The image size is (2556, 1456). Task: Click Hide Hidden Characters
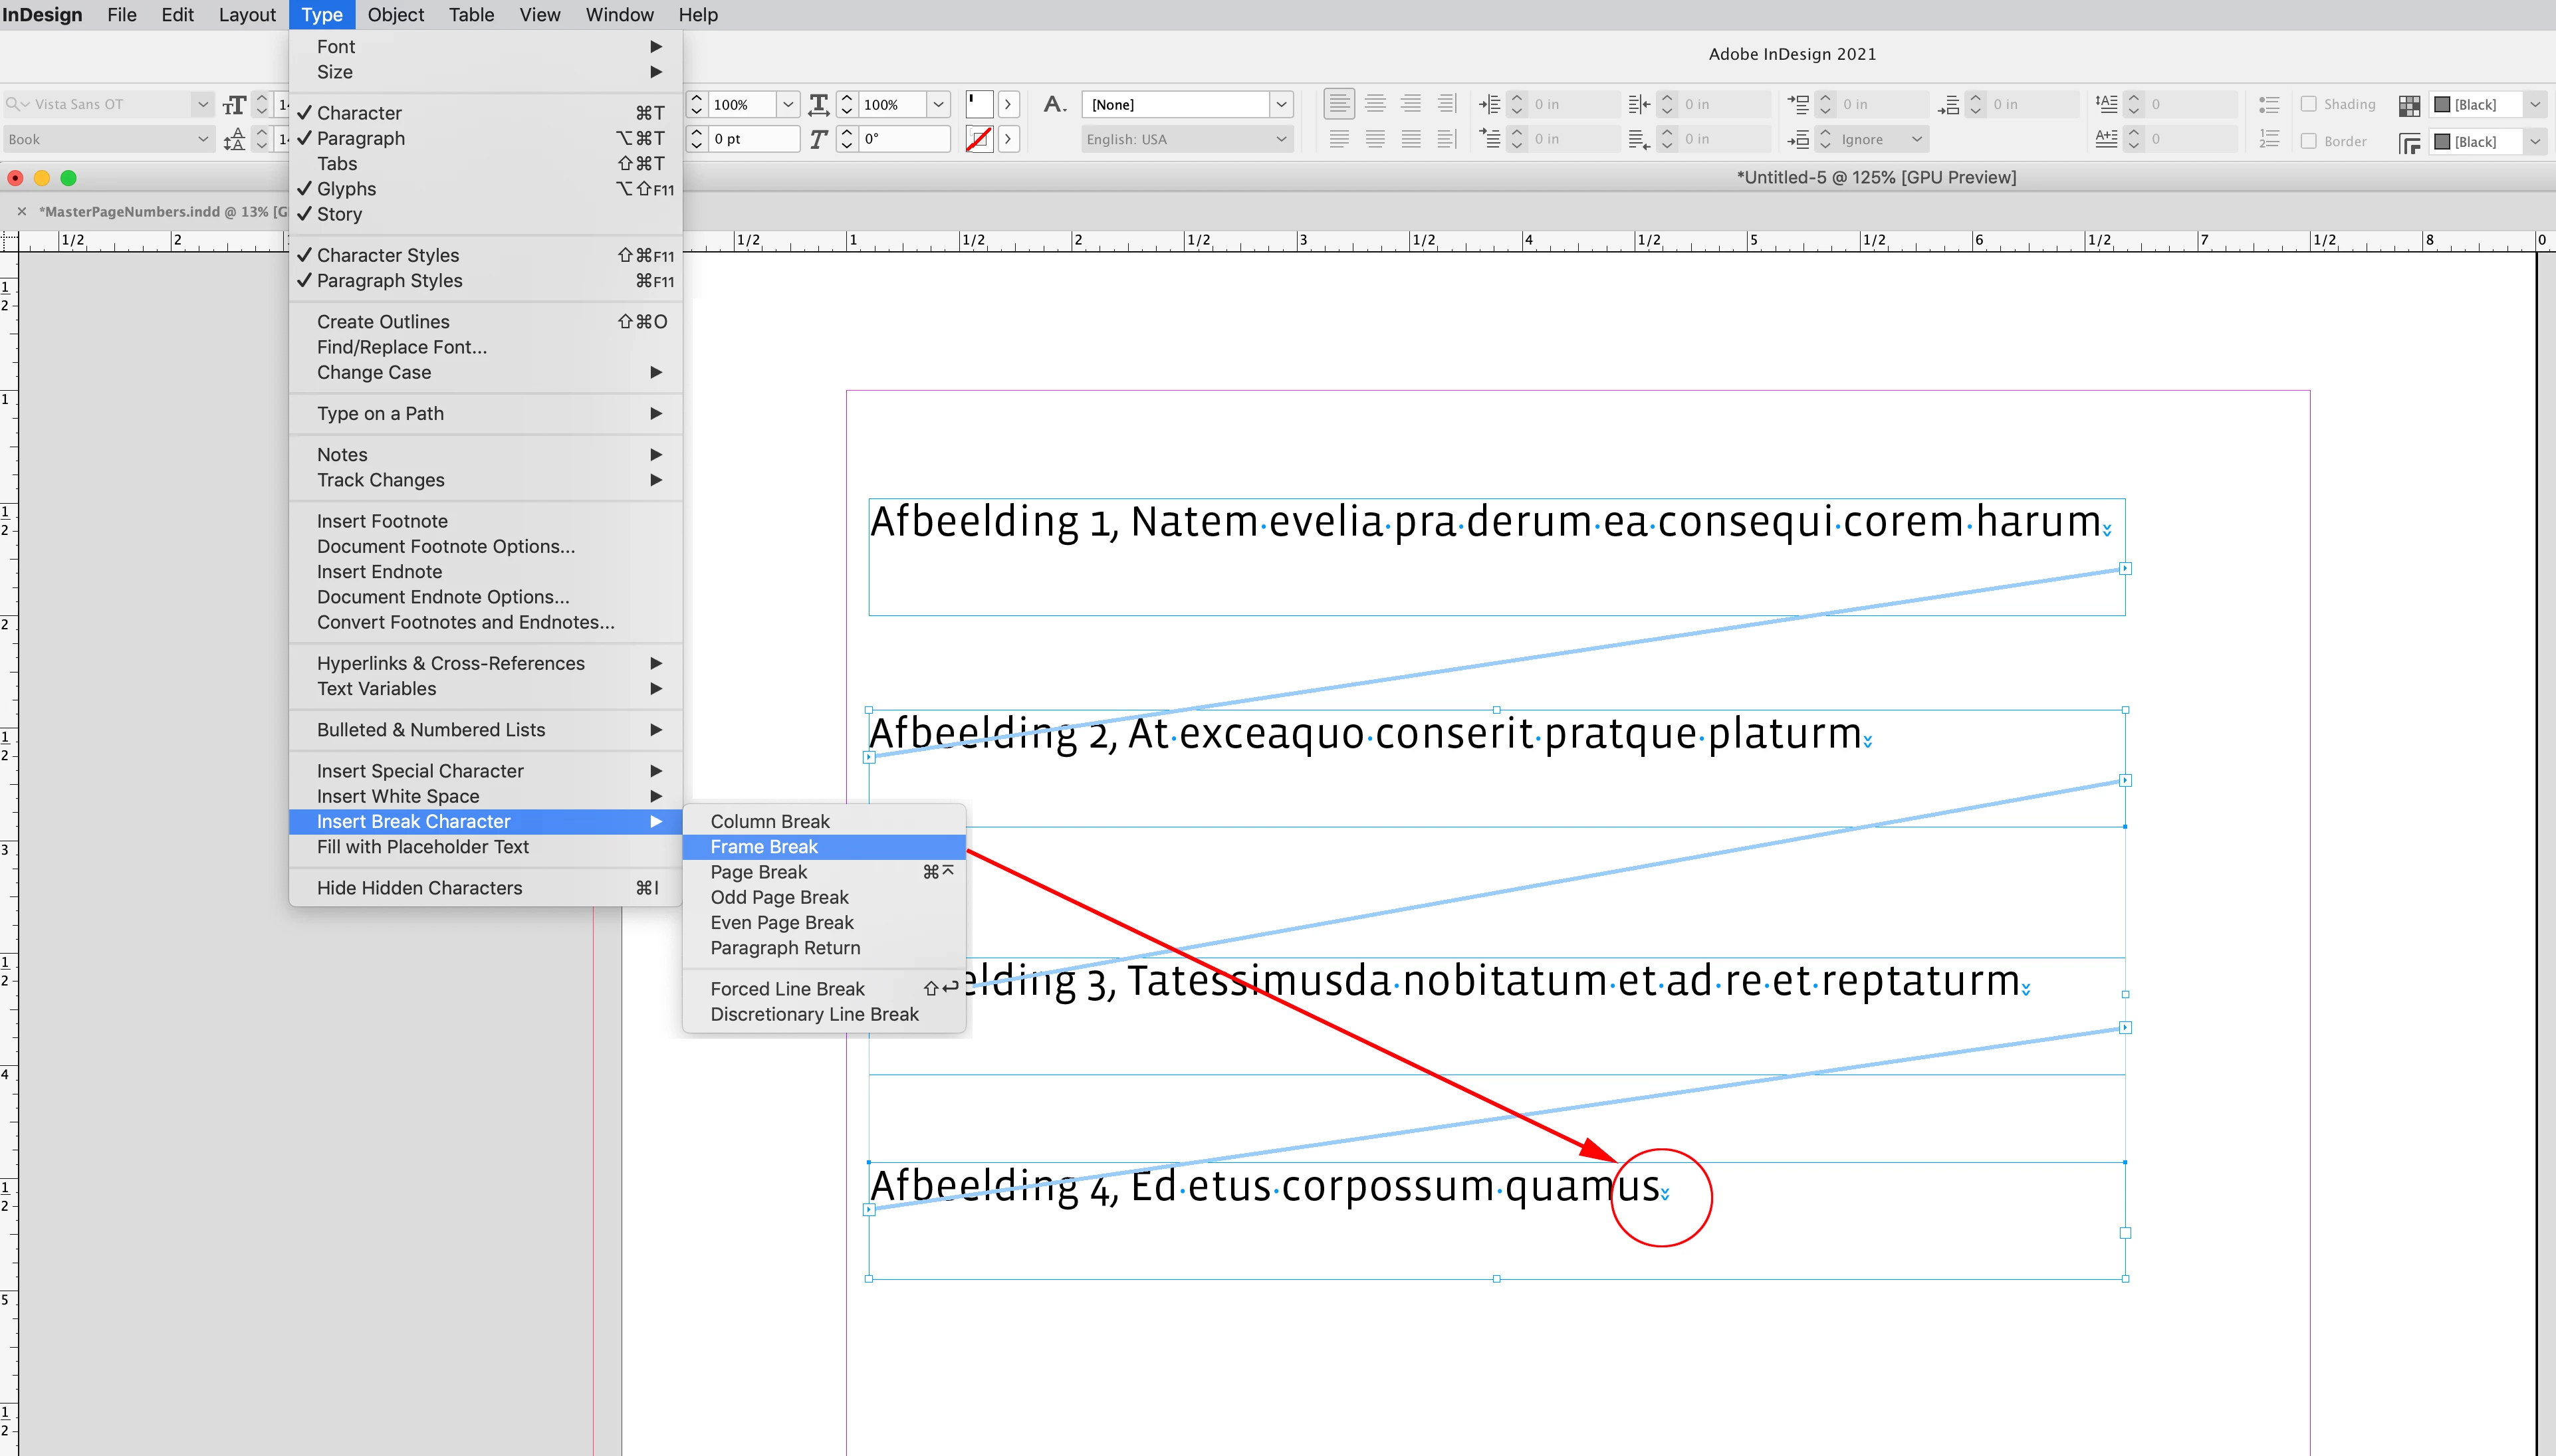[x=419, y=888]
